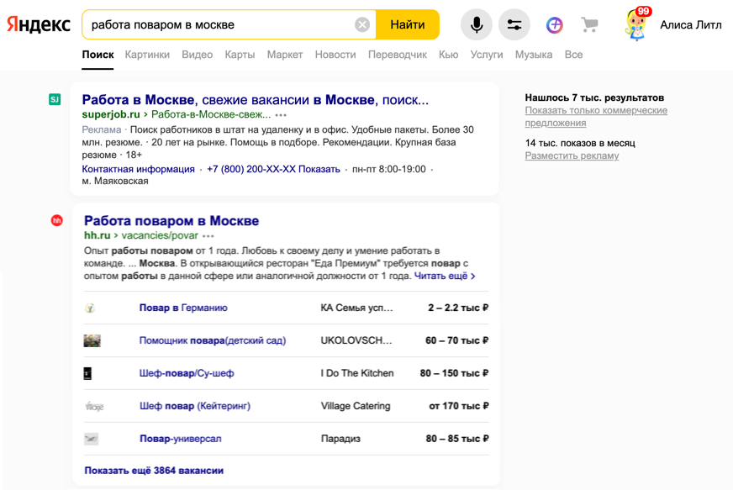Open options dots next to superjob.ru

281,114
